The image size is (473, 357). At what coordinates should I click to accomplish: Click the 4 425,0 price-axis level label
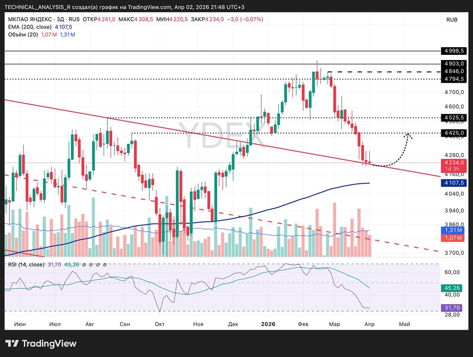(x=454, y=133)
